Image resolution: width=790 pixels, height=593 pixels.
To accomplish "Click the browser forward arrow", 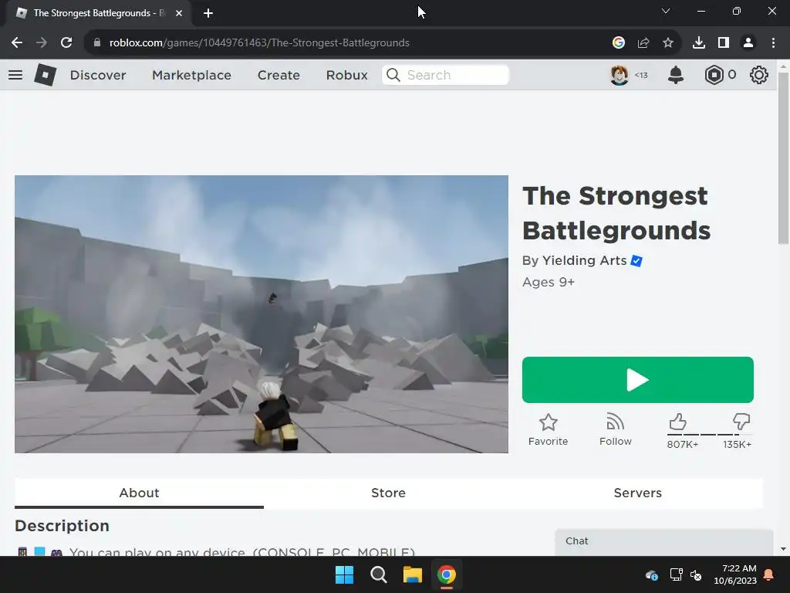I will point(42,43).
